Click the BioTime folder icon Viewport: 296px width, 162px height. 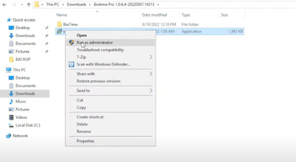59,25
